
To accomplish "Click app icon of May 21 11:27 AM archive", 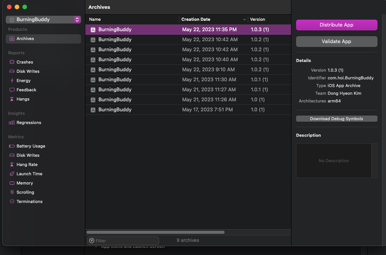I will [x=93, y=90].
